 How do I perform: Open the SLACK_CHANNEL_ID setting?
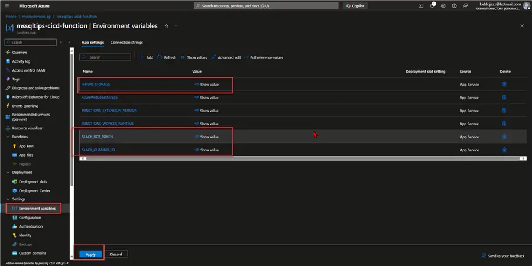pyautogui.click(x=98, y=150)
